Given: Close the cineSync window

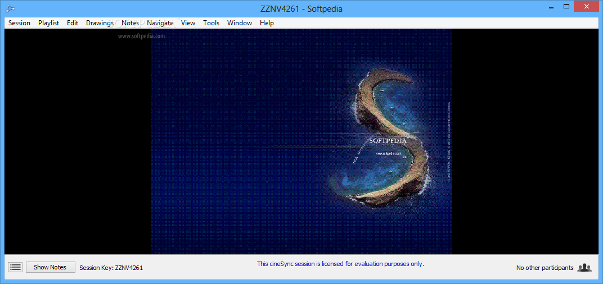Looking at the screenshot, I should point(587,7).
